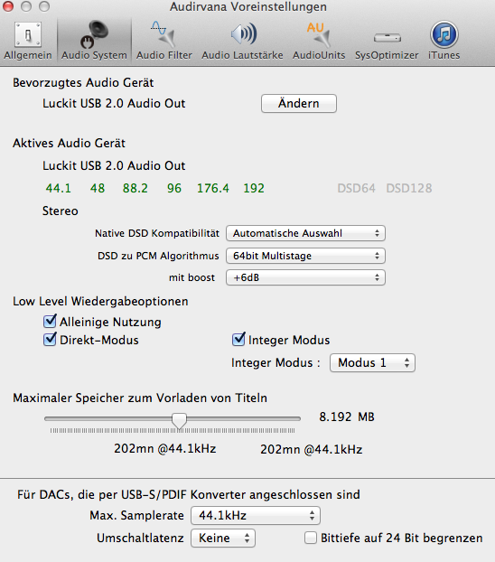Click the Stereo channel label
Viewport: 495px width, 562px height.
coord(61,211)
